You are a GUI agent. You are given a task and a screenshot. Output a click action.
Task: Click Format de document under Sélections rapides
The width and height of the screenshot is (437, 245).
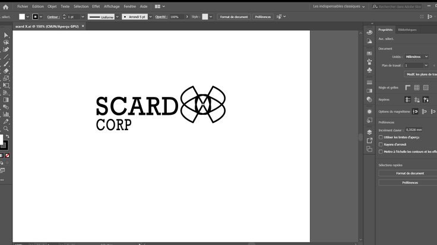[x=410, y=173]
